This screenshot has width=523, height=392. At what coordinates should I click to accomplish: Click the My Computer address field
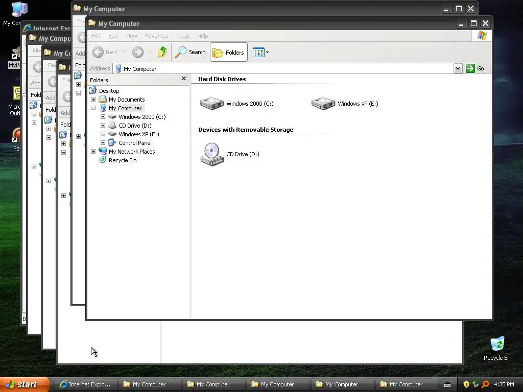(x=283, y=68)
